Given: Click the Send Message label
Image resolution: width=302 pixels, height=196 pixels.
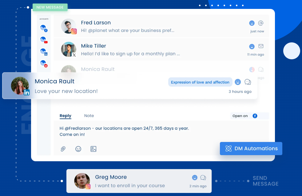Looking at the screenshot, I should pyautogui.click(x=266, y=181).
